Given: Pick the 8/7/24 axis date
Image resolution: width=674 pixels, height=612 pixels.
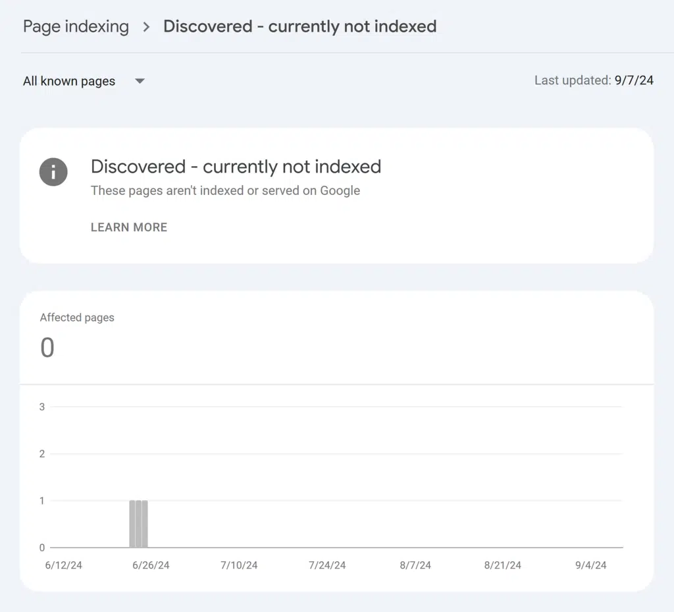Looking at the screenshot, I should pyautogui.click(x=415, y=565).
